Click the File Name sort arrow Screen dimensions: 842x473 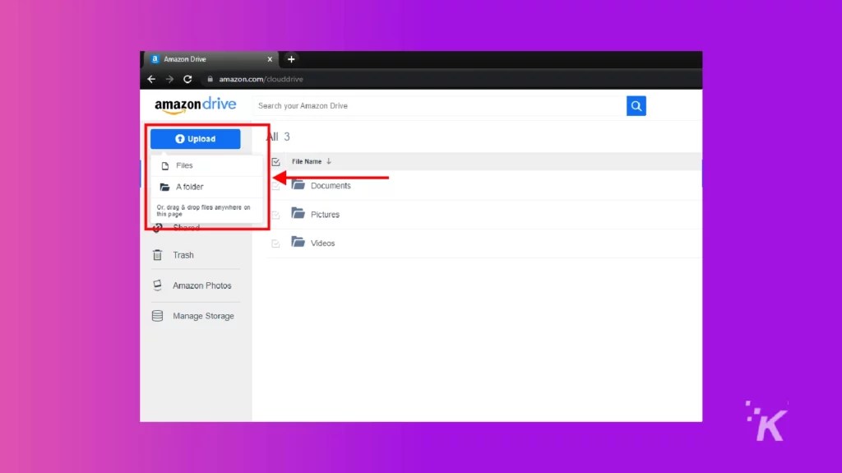pyautogui.click(x=329, y=161)
